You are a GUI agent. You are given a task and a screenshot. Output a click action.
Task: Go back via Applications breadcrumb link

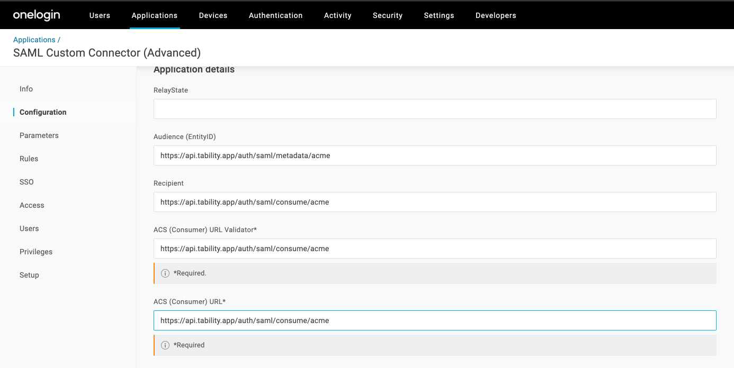34,40
